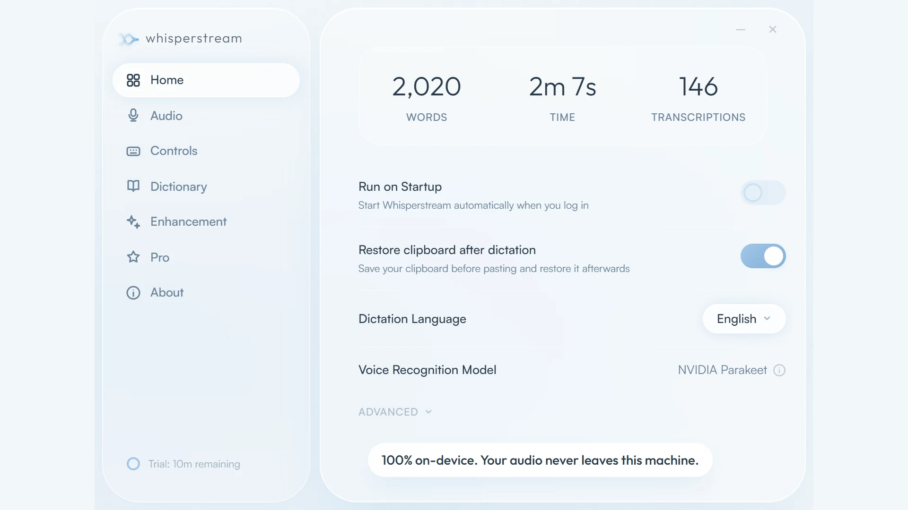Click the TRANSCRIPTIONS stat label
This screenshot has width=908, height=510.
coord(698,117)
